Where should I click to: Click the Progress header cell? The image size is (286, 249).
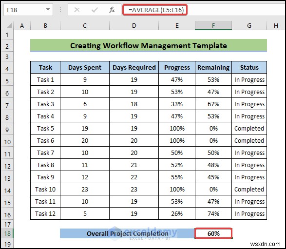click(177, 68)
